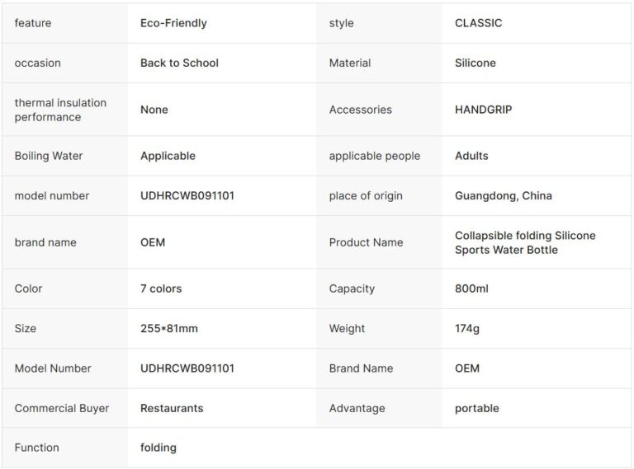Screen dimensions: 634x469
Task: Select the 255*81mm size value
Action: pos(169,328)
